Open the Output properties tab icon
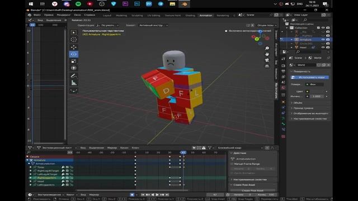Screen dimensions: 358x201 click(284, 71)
